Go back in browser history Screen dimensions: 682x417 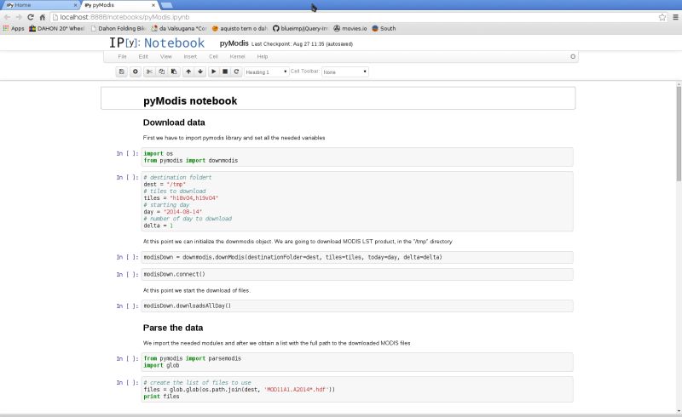click(7, 17)
